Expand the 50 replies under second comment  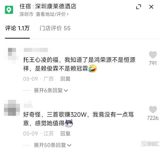point(53,145)
